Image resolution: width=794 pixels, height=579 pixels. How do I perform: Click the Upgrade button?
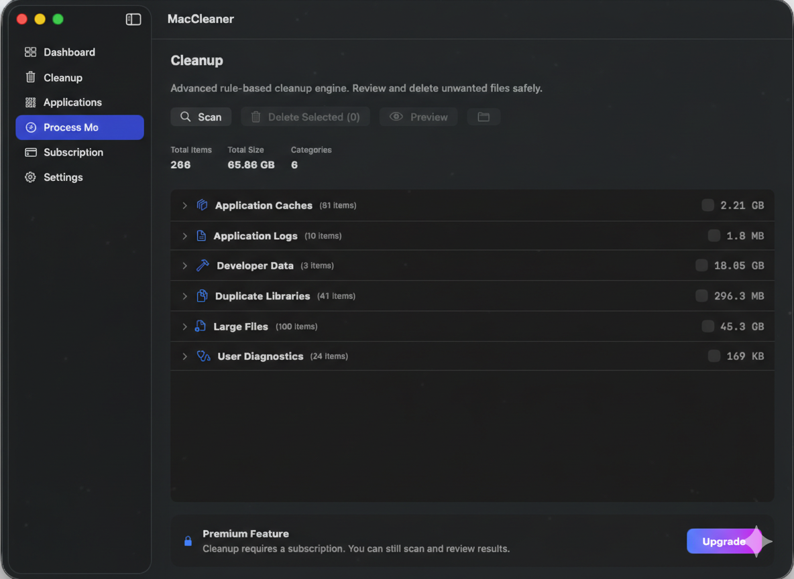tap(724, 541)
